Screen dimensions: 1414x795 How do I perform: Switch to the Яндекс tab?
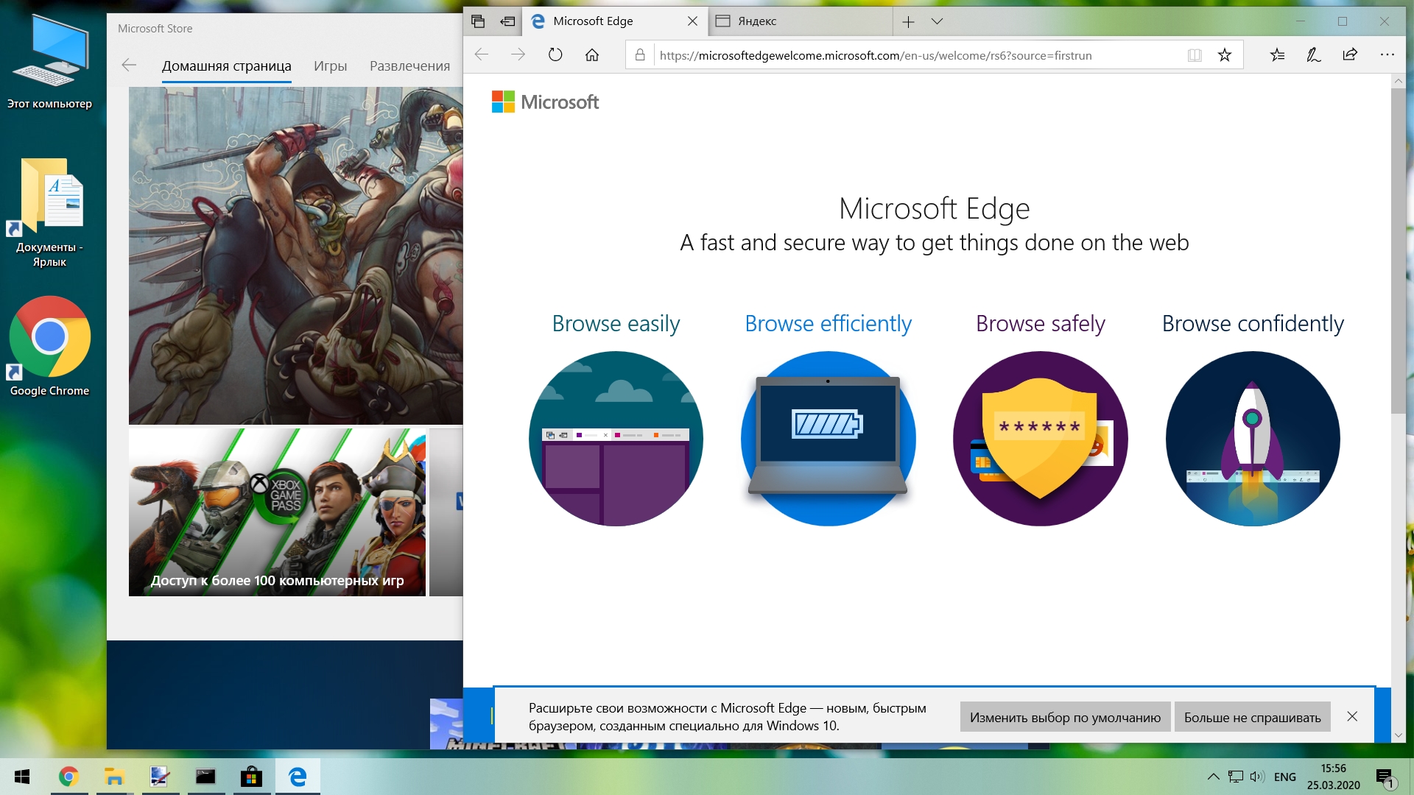coord(801,21)
